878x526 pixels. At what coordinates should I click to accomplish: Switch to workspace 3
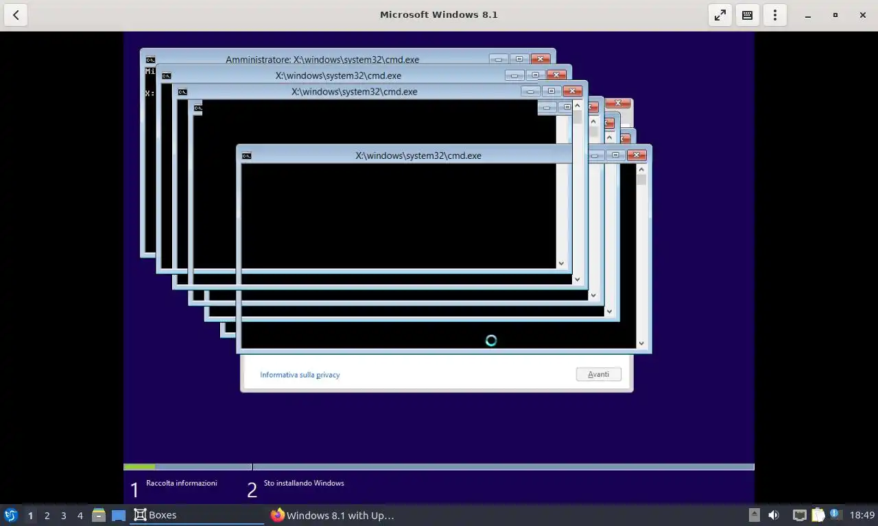pyautogui.click(x=63, y=515)
